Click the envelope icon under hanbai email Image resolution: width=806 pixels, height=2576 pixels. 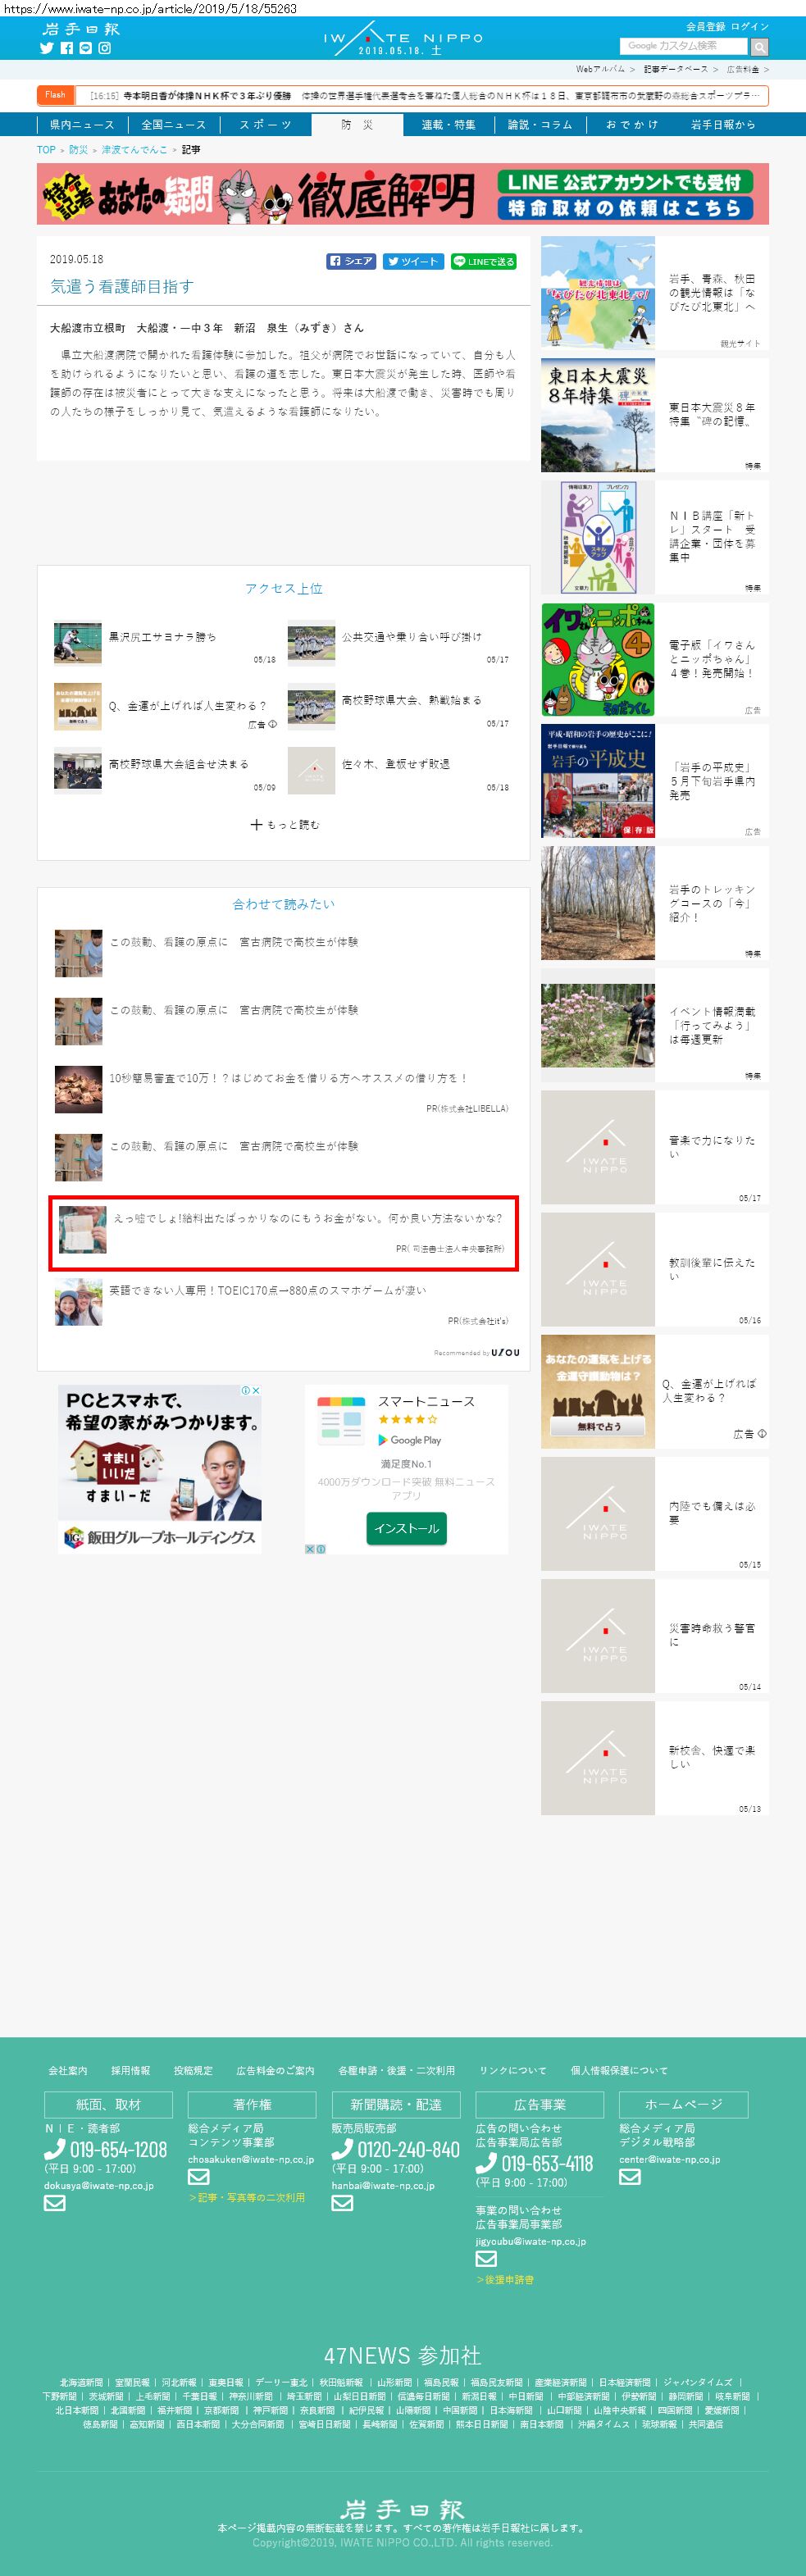pyautogui.click(x=342, y=2202)
